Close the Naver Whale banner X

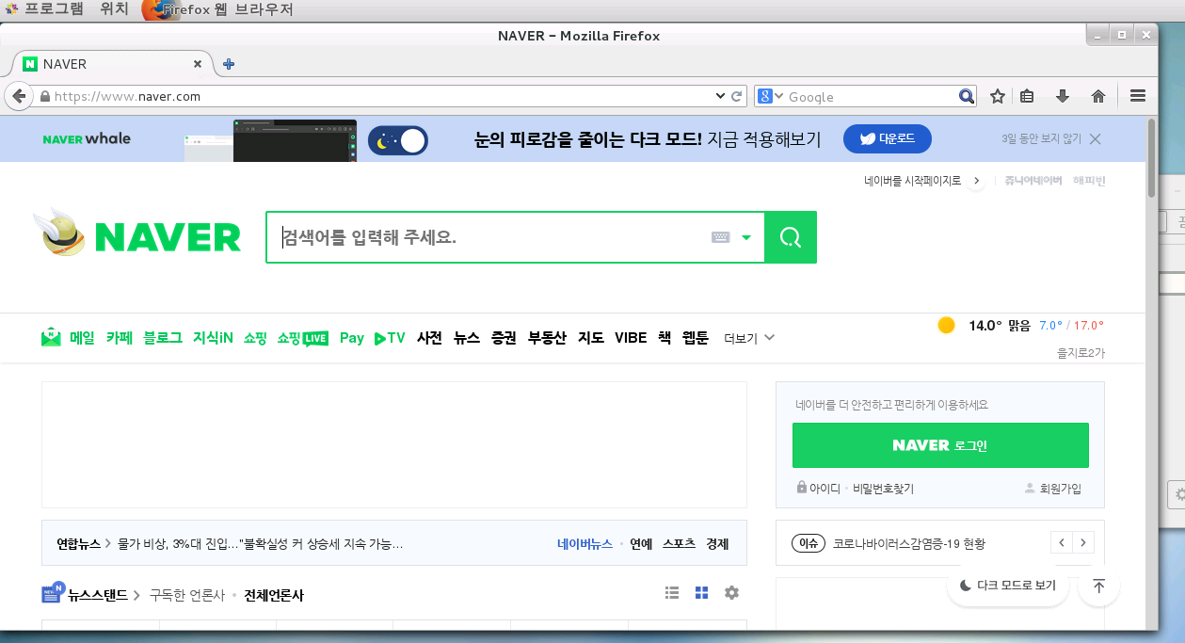(1095, 138)
